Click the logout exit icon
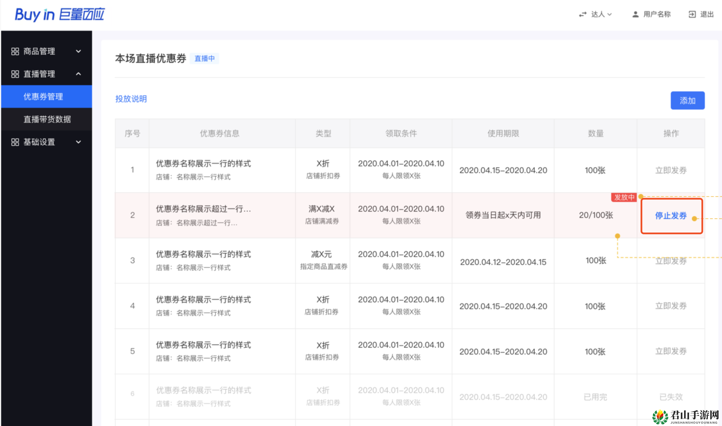This screenshot has height=426, width=722. pyautogui.click(x=692, y=14)
